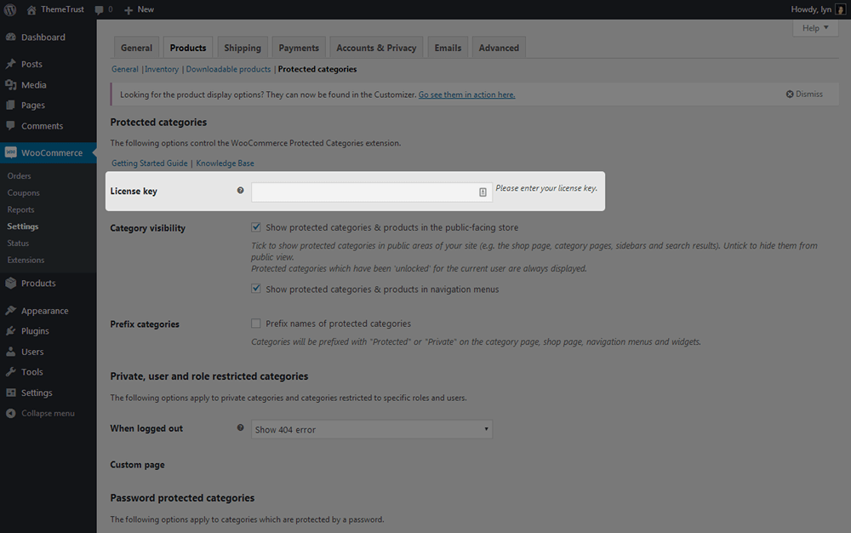Click the Howdy, lyn account text
The height and width of the screenshot is (533, 851).
pyautogui.click(x=811, y=9)
